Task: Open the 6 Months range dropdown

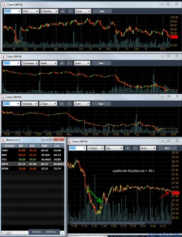Action: pyautogui.click(x=49, y=11)
